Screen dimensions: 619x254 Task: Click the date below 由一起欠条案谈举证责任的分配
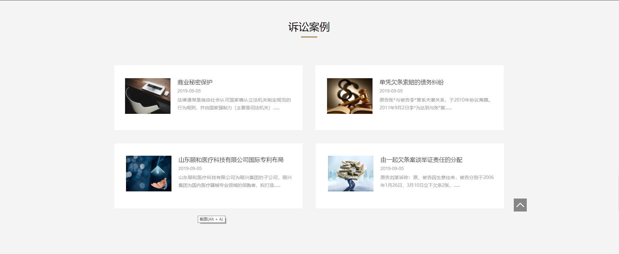click(392, 169)
